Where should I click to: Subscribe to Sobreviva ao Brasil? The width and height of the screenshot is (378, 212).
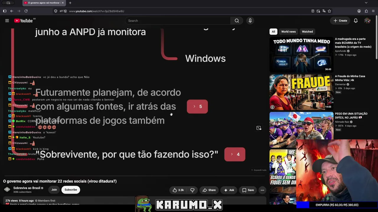71,190
